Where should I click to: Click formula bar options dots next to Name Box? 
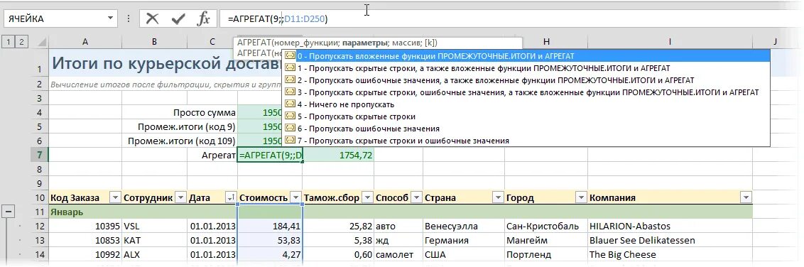pos(128,19)
